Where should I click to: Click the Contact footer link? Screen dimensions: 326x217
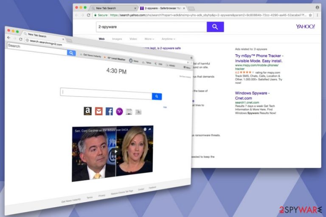(141, 189)
